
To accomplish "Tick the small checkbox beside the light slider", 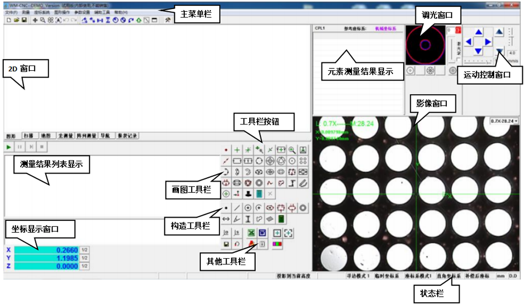I will (x=458, y=60).
